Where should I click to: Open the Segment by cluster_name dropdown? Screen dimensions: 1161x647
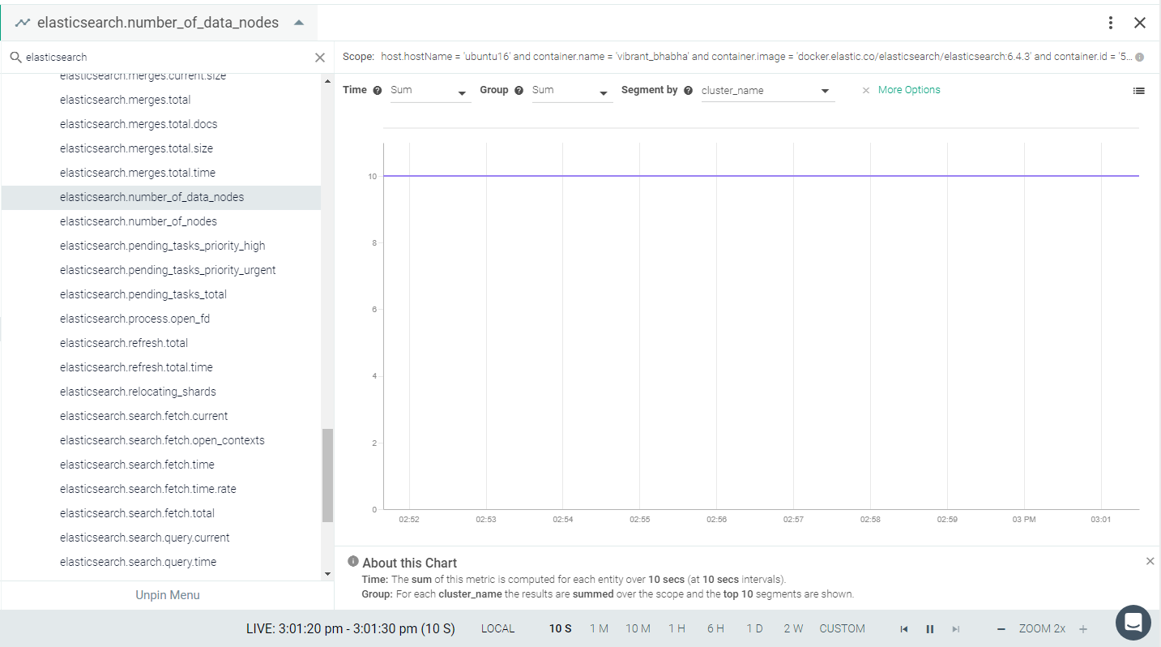(767, 91)
